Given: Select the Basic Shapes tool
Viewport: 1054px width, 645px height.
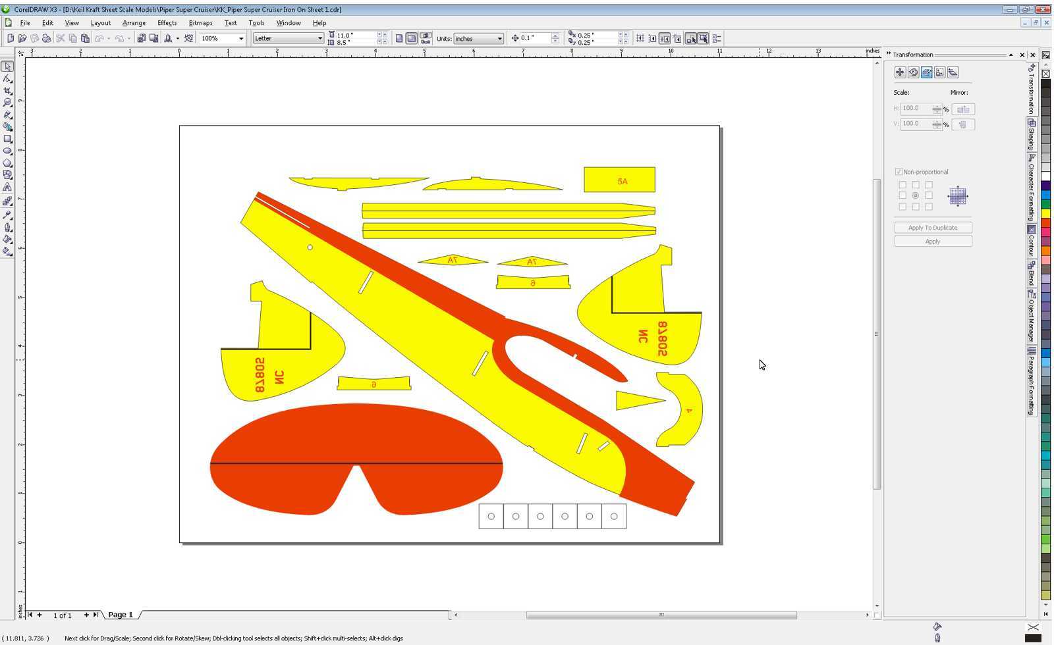Looking at the screenshot, I should tap(7, 175).
